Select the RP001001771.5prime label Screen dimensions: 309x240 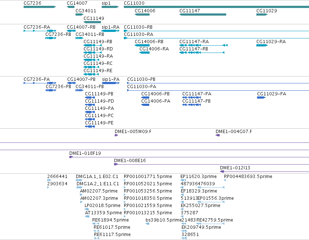pyautogui.click(x=148, y=177)
